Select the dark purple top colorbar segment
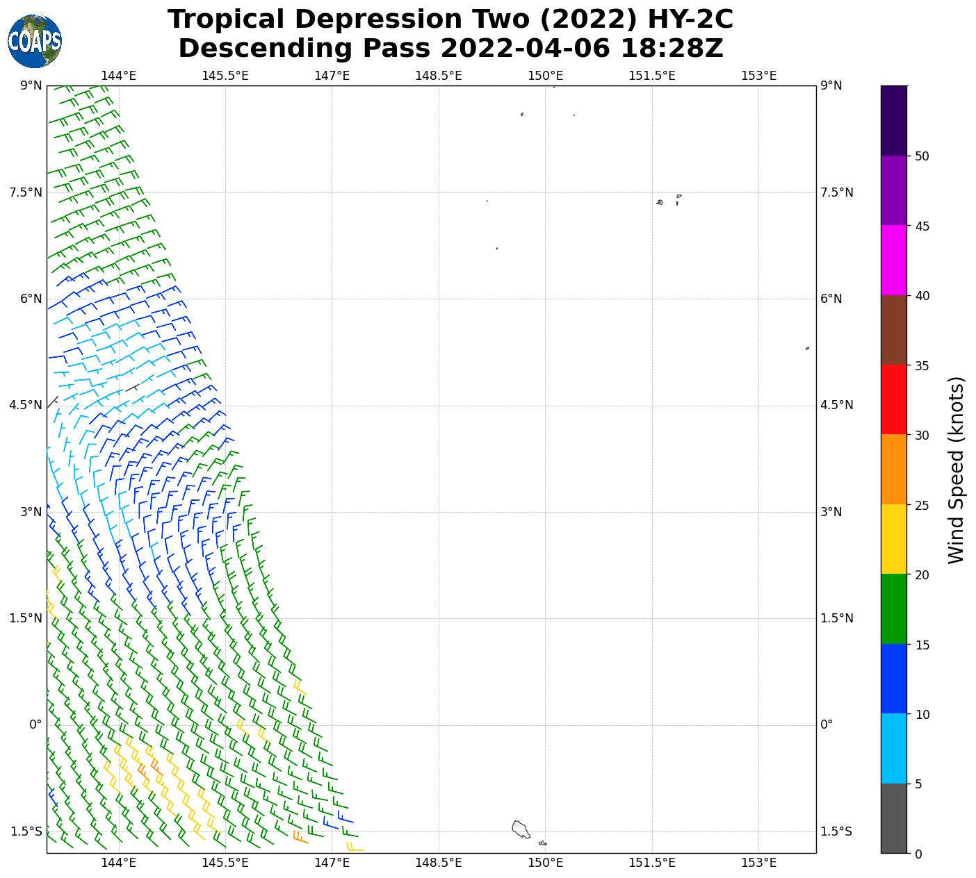976x878 pixels. [x=893, y=120]
